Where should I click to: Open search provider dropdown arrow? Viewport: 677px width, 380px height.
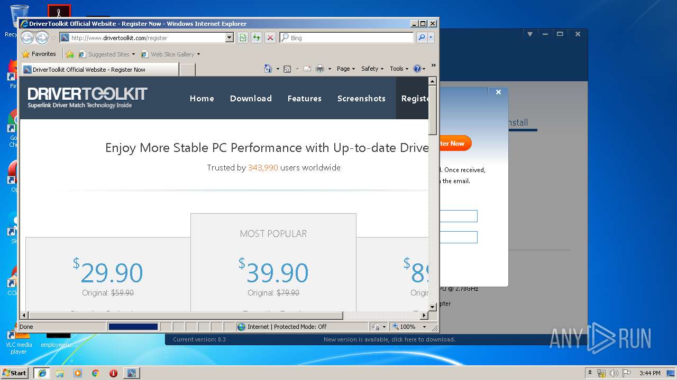click(431, 37)
